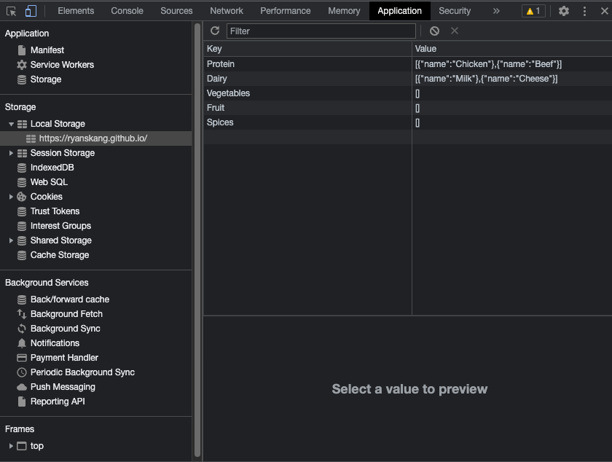The height and width of the screenshot is (462, 612).
Task: Expand the top frame entry
Action: tap(10, 445)
